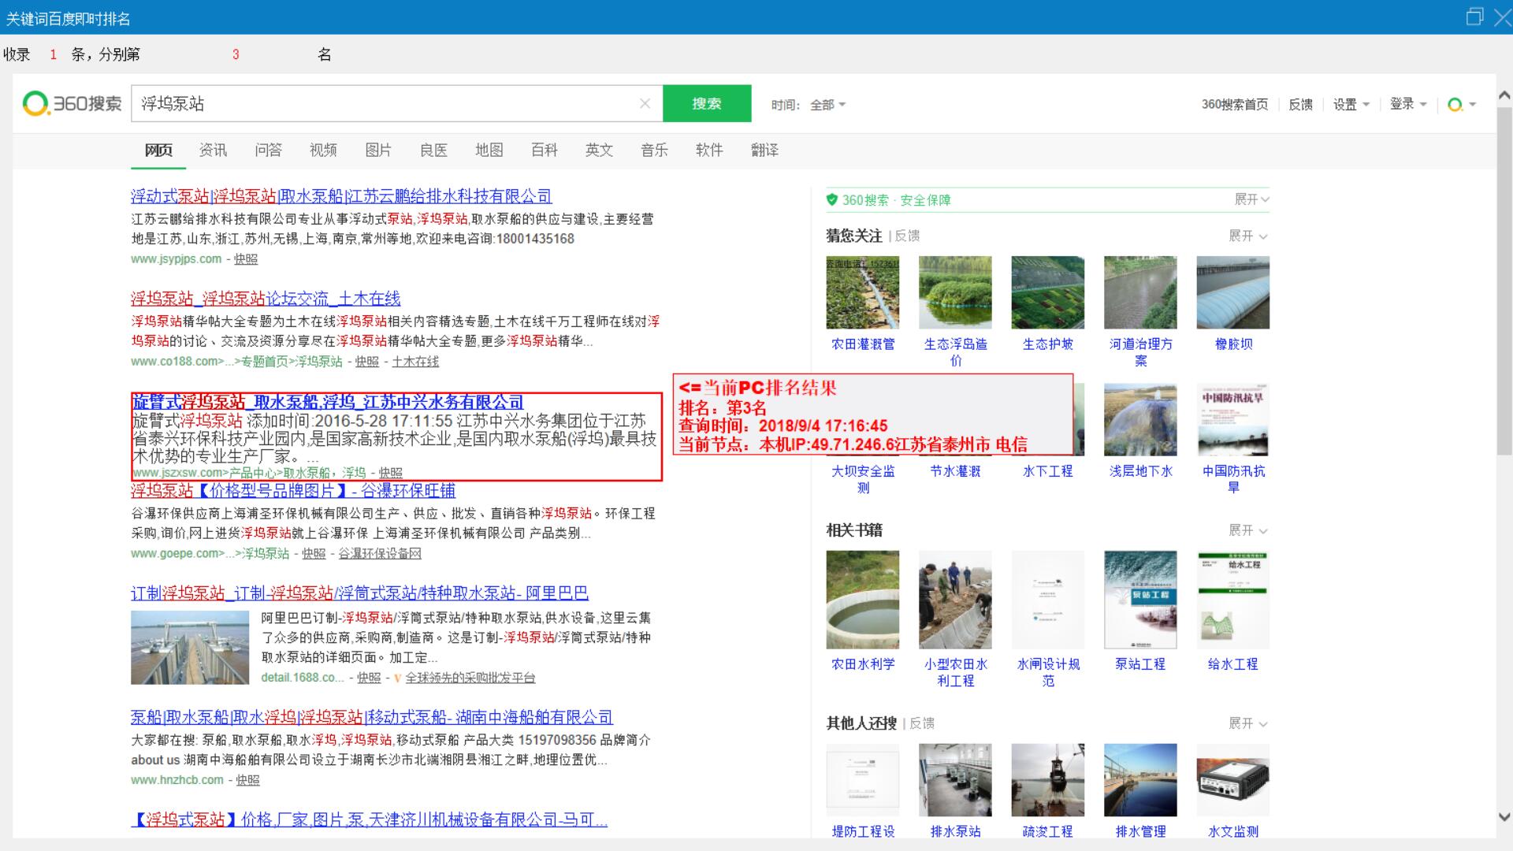Viewport: 1513px width, 851px height.
Task: Switch to the 音乐 tab
Action: pyautogui.click(x=654, y=150)
